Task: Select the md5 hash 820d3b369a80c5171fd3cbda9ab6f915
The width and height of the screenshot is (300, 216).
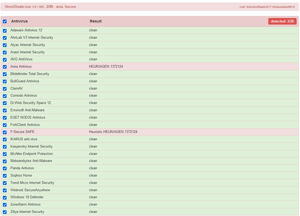Action: 270,7
